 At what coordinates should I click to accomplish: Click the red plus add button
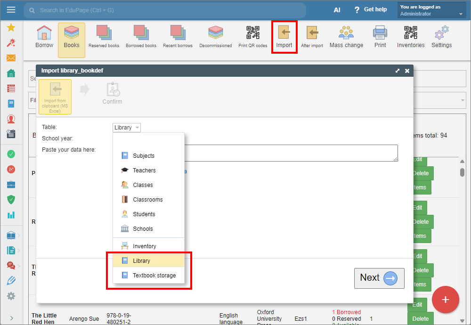coord(445,300)
